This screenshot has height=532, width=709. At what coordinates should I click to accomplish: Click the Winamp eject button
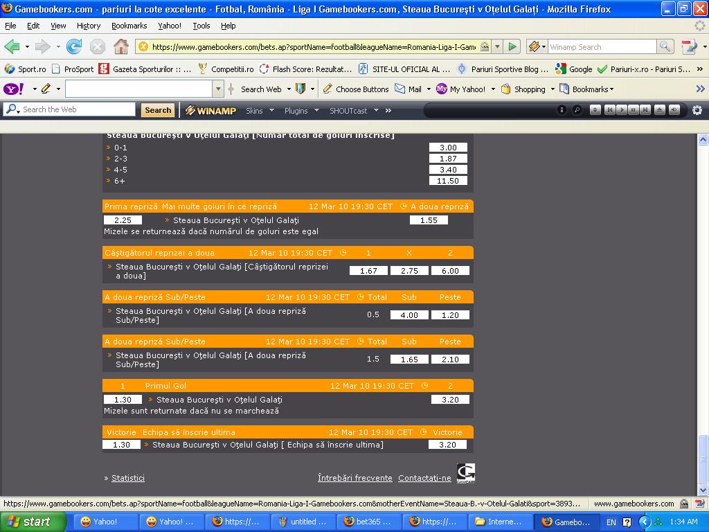tap(660, 110)
